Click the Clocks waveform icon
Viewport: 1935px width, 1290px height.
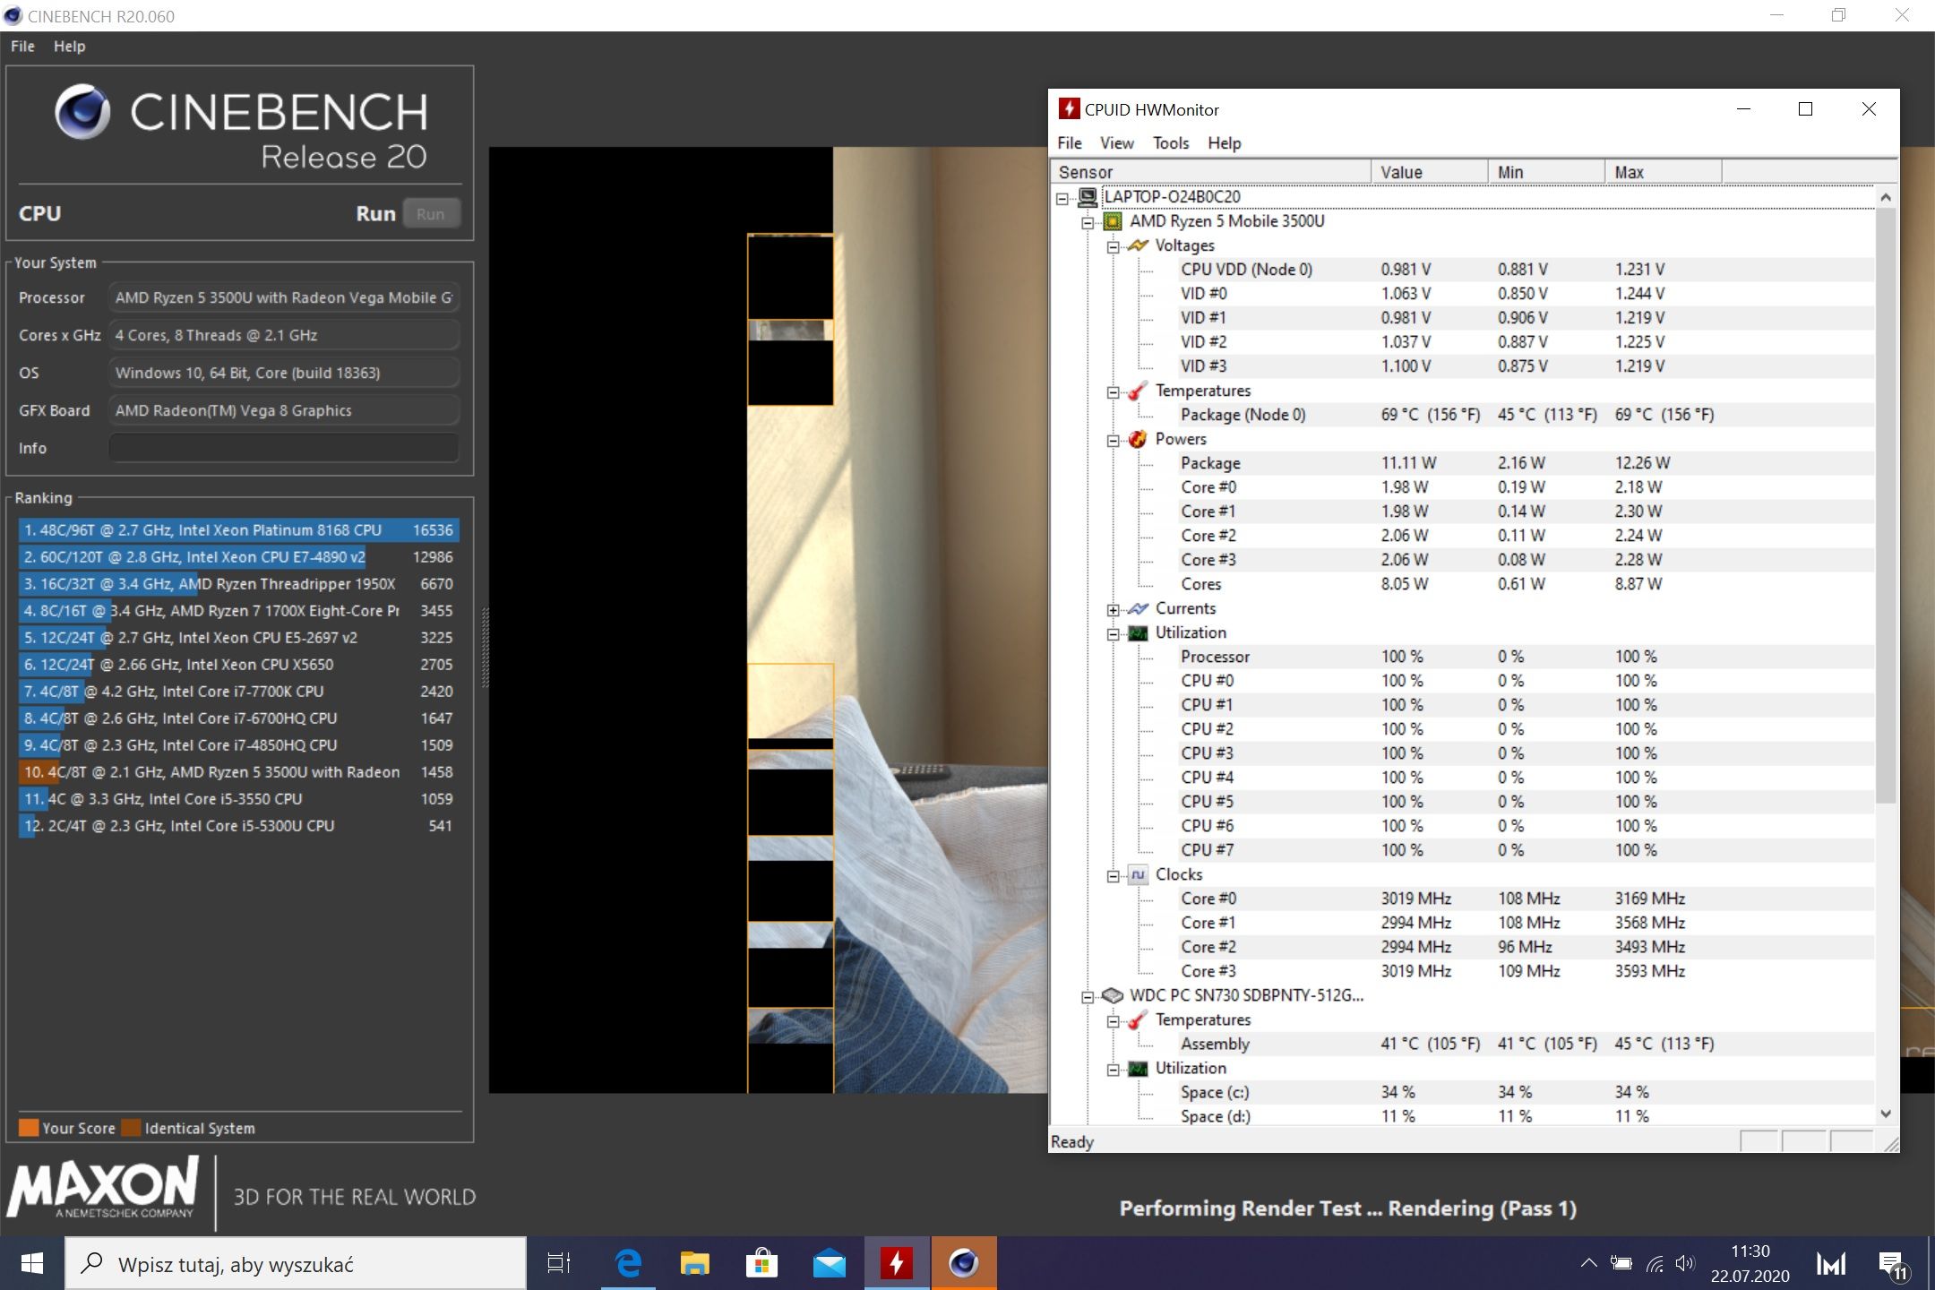click(x=1138, y=874)
